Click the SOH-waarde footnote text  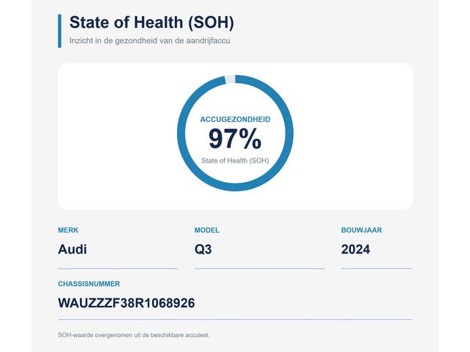point(134,335)
